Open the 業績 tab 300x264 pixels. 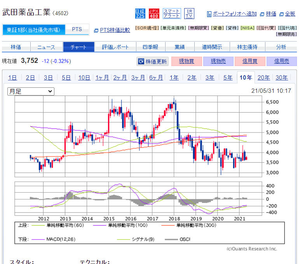point(180,47)
